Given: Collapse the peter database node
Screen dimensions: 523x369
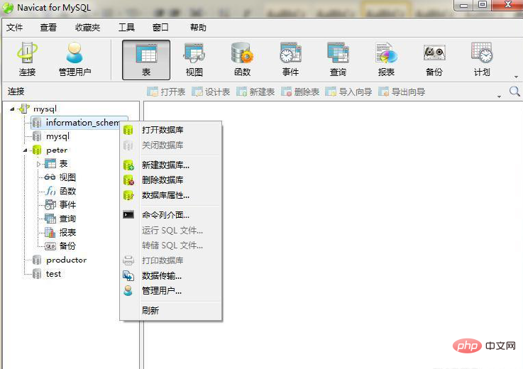Looking at the screenshot, I should (26, 150).
